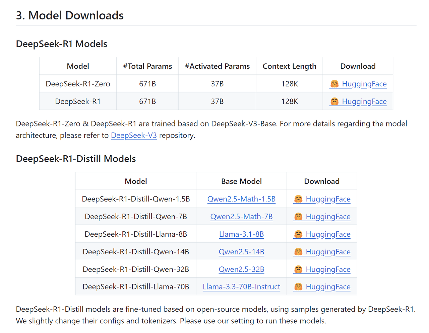
Task: Open the Qwen2.5-32B base model link
Action: click(241, 269)
